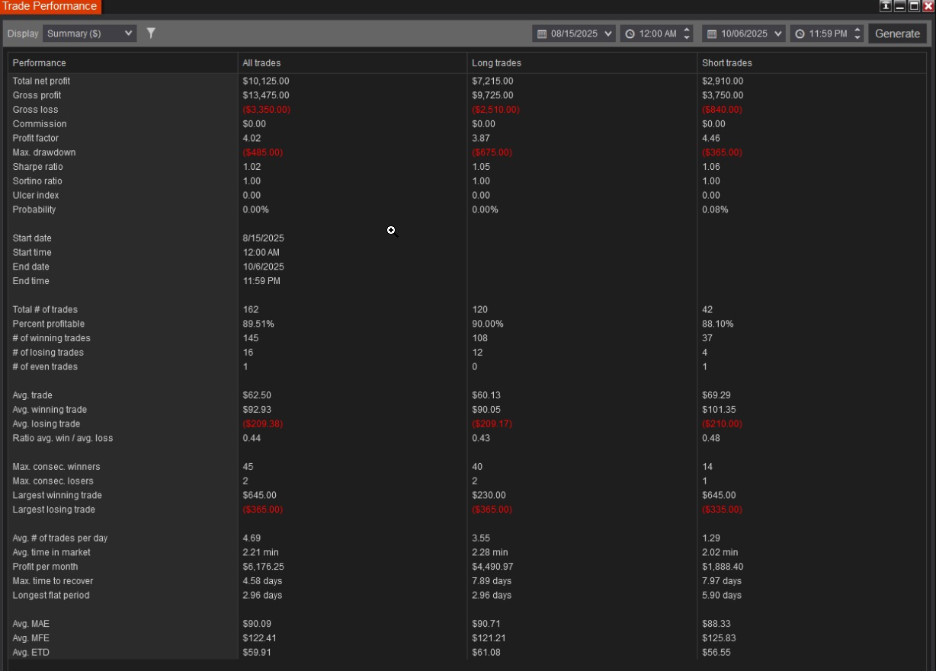Image resolution: width=936 pixels, height=671 pixels.
Task: Click the end time clock icon
Action: click(x=800, y=34)
